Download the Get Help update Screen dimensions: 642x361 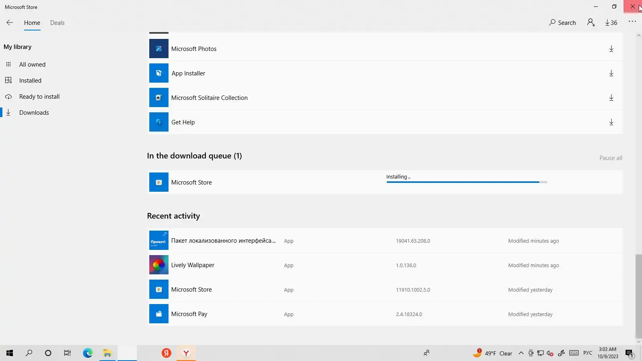tap(611, 122)
